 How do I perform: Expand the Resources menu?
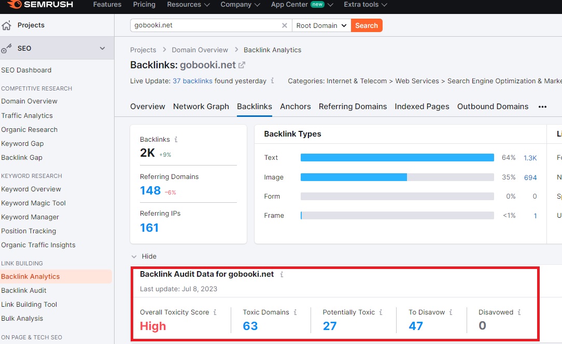tap(188, 5)
